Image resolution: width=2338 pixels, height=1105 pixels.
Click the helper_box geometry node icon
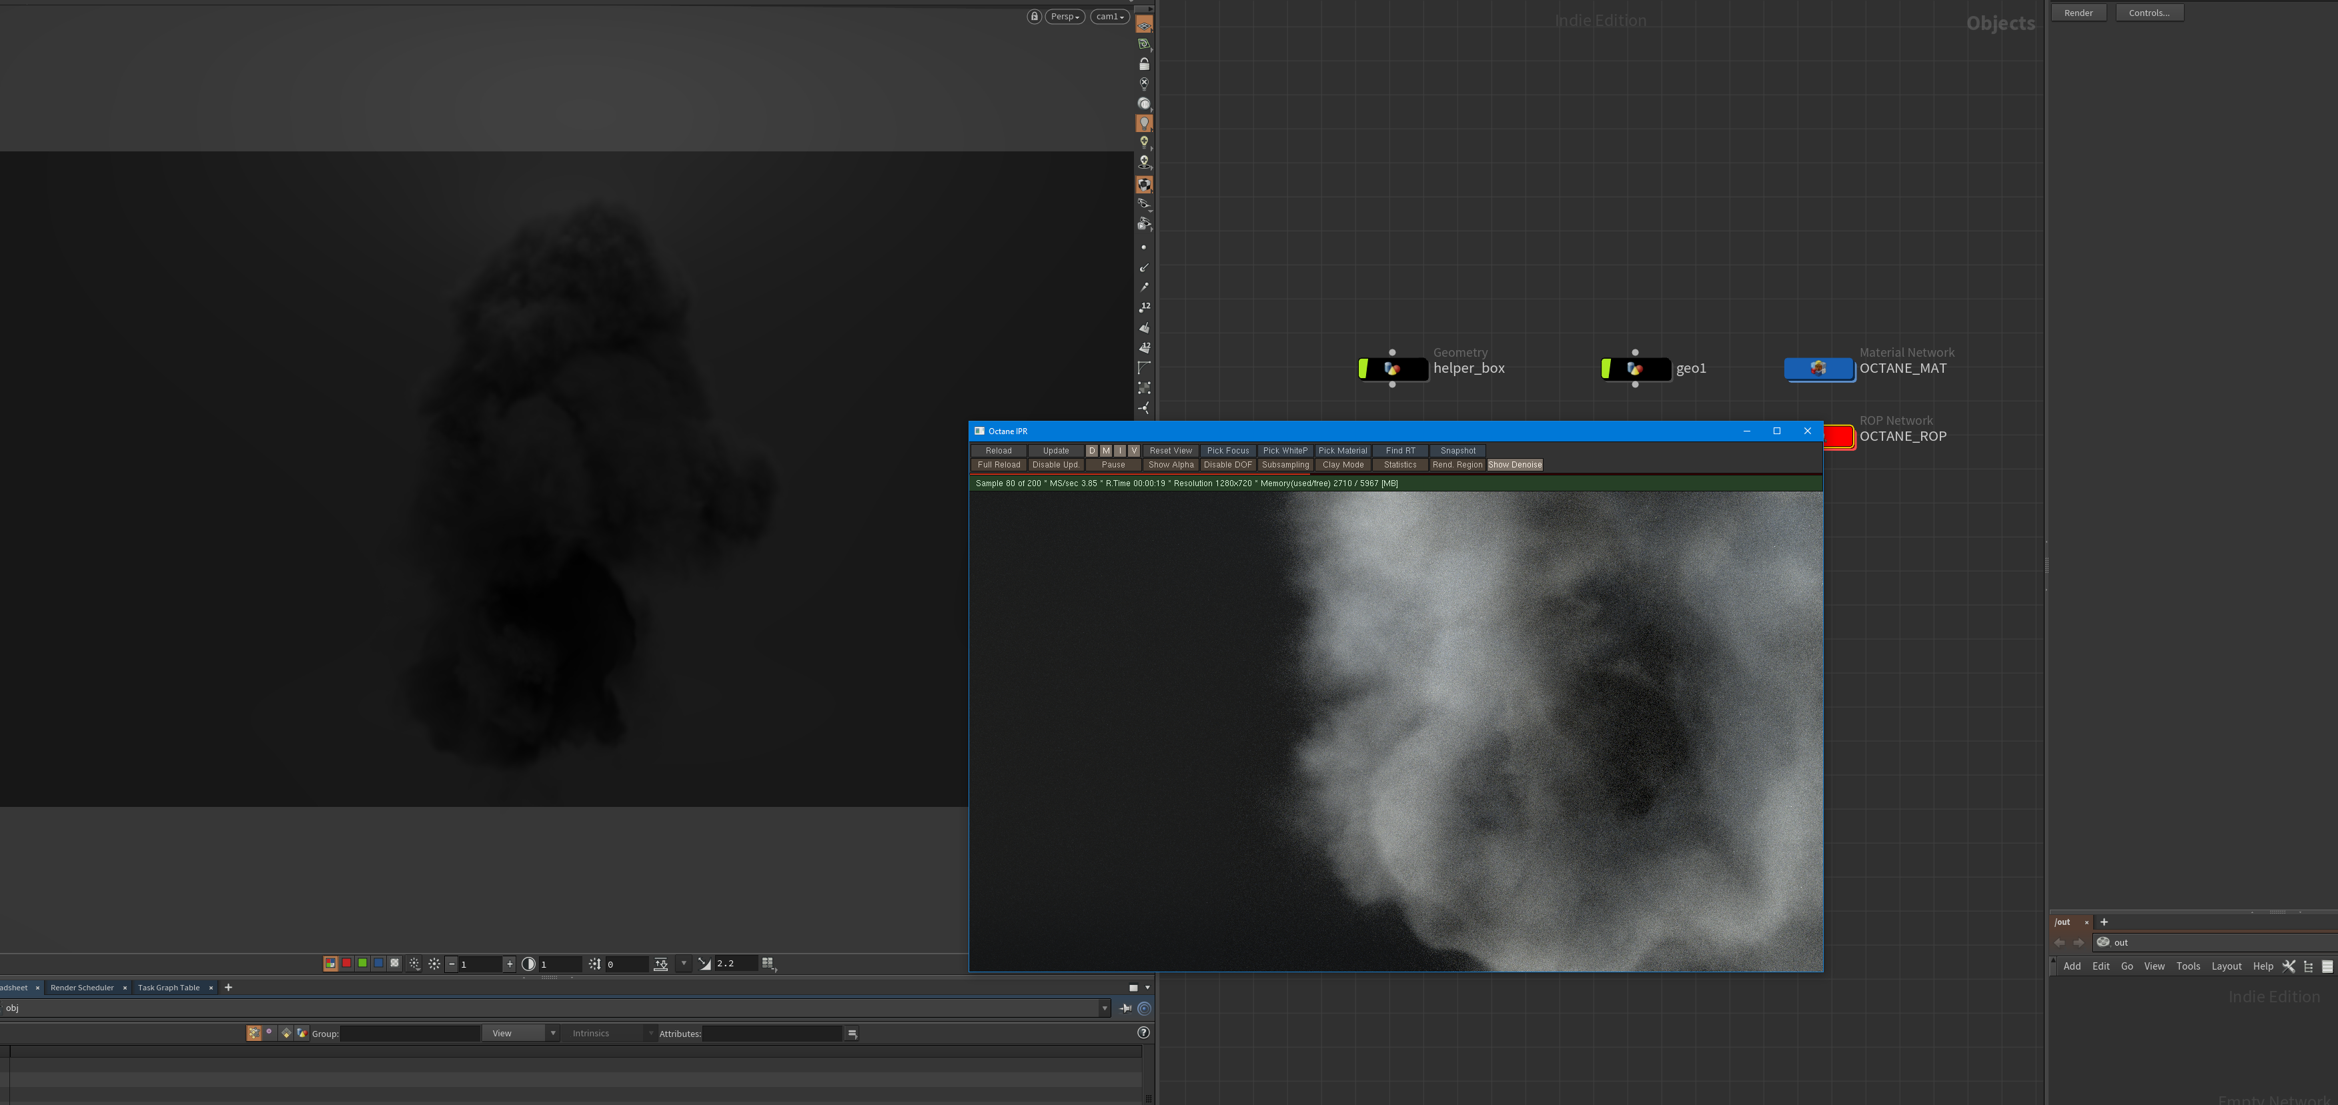[x=1392, y=368]
